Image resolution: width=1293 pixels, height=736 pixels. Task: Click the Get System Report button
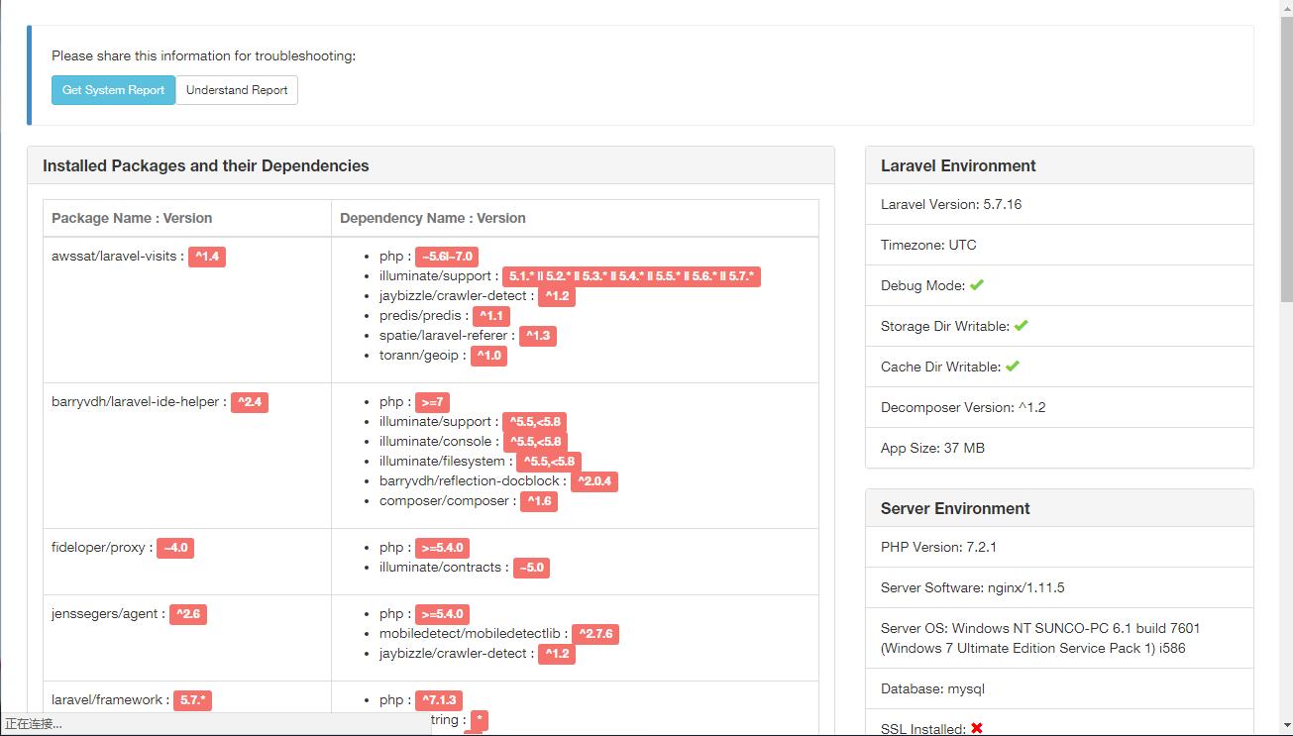(x=113, y=89)
